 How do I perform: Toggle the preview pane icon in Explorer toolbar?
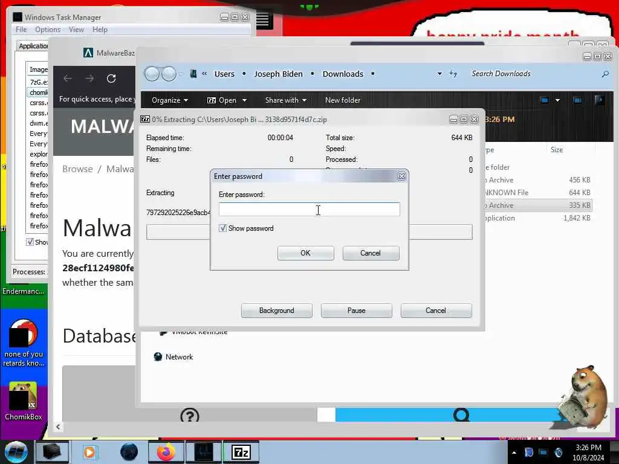577,100
